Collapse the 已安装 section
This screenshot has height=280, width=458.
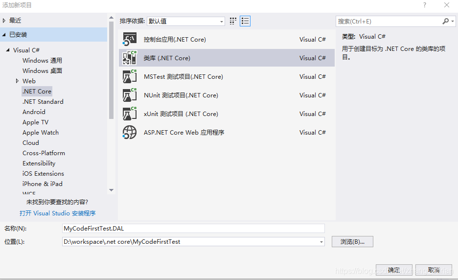pos(4,34)
